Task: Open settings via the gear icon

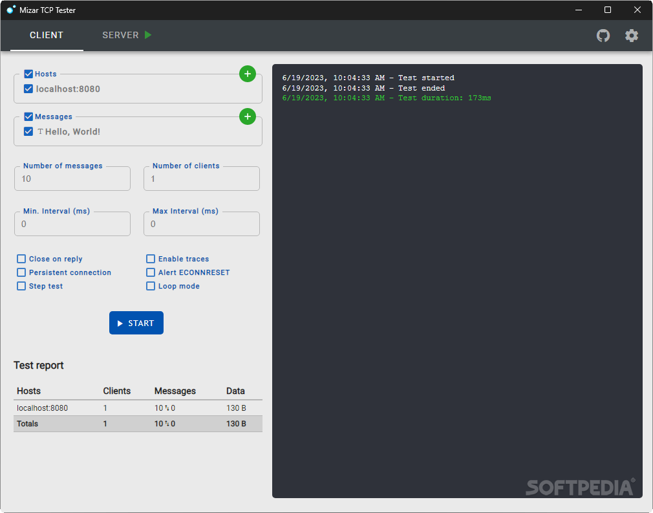Action: click(632, 36)
